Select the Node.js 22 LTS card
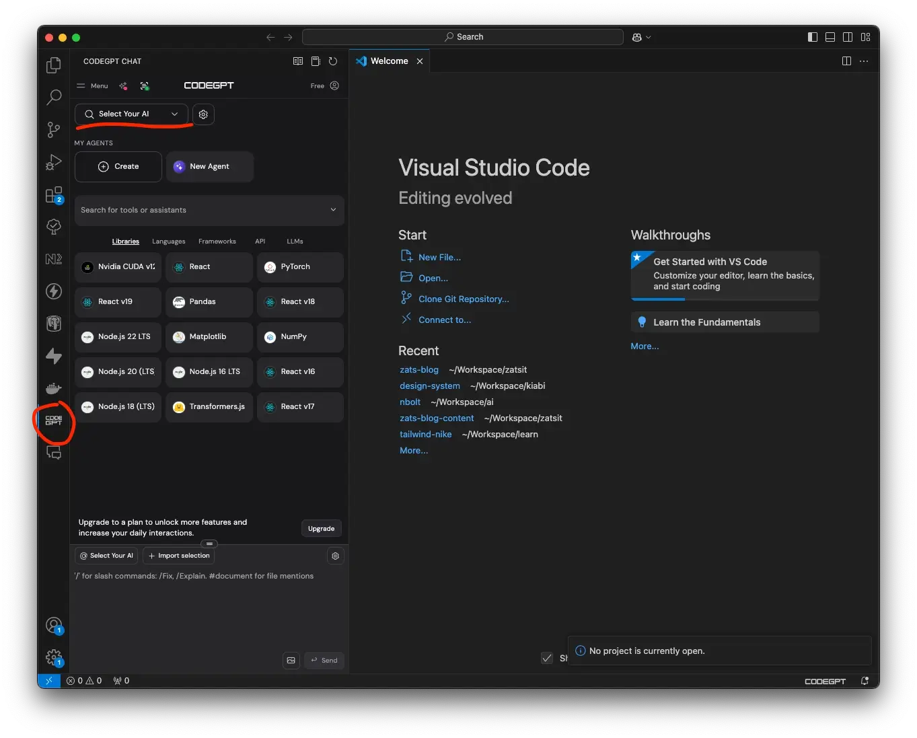 tap(118, 337)
